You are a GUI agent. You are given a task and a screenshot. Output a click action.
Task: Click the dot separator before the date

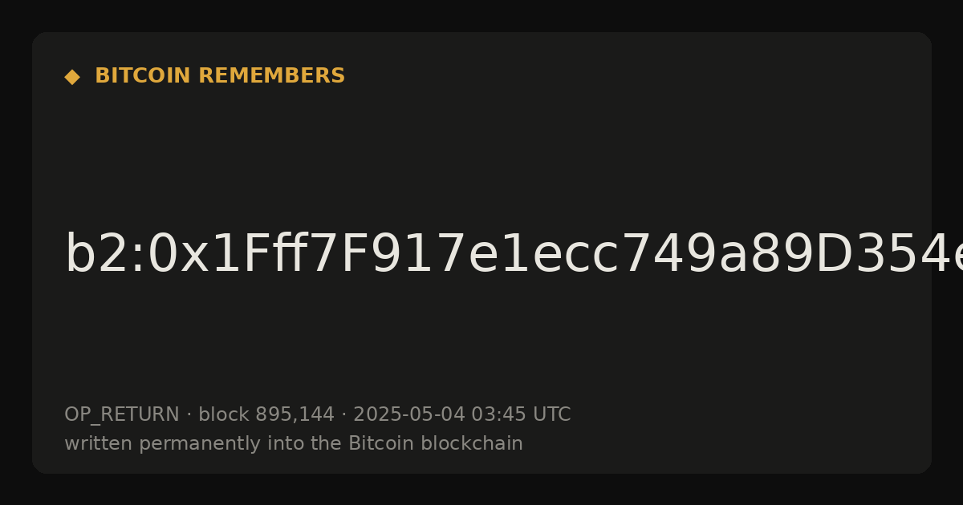(344, 415)
